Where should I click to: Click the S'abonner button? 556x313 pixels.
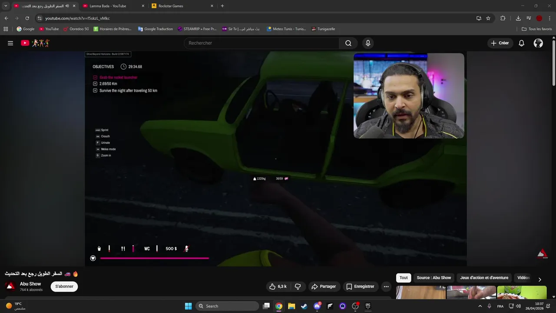coord(64,286)
